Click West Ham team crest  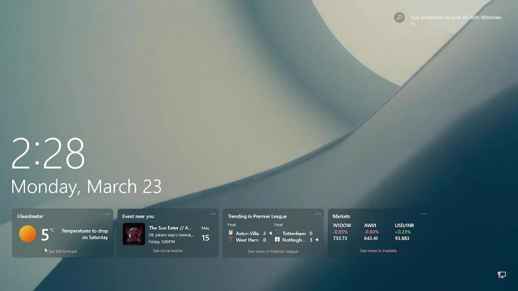(x=231, y=240)
